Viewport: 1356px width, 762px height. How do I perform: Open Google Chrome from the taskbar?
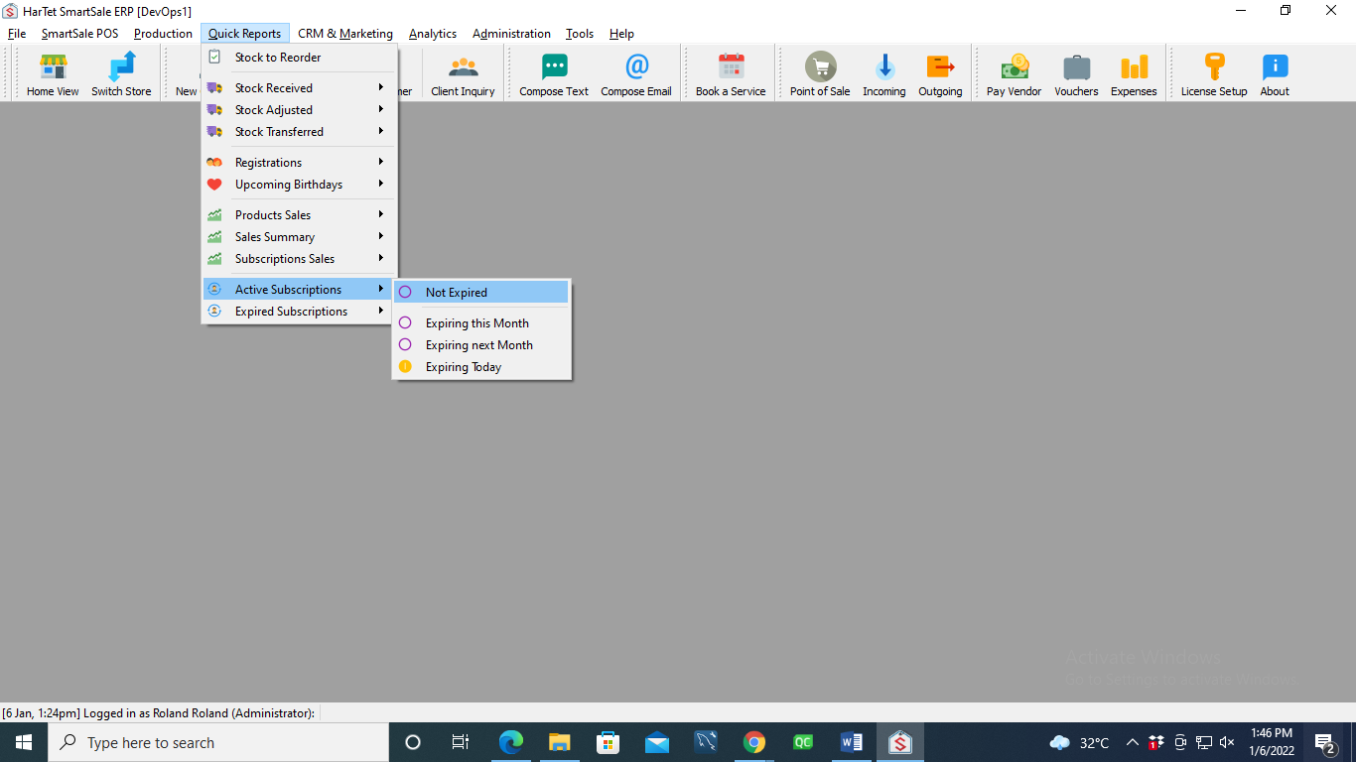click(754, 742)
